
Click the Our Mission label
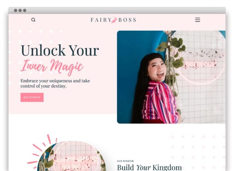tap(125, 161)
